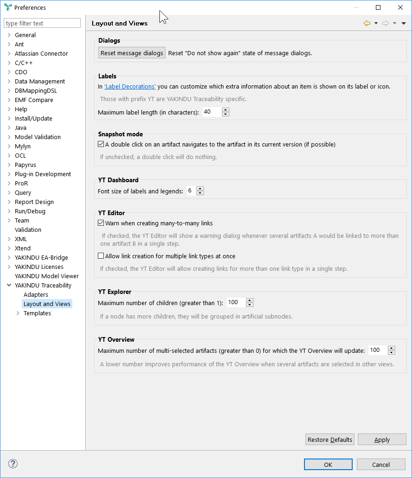Enable link creation for multiple link types
The width and height of the screenshot is (412, 478).
point(101,256)
